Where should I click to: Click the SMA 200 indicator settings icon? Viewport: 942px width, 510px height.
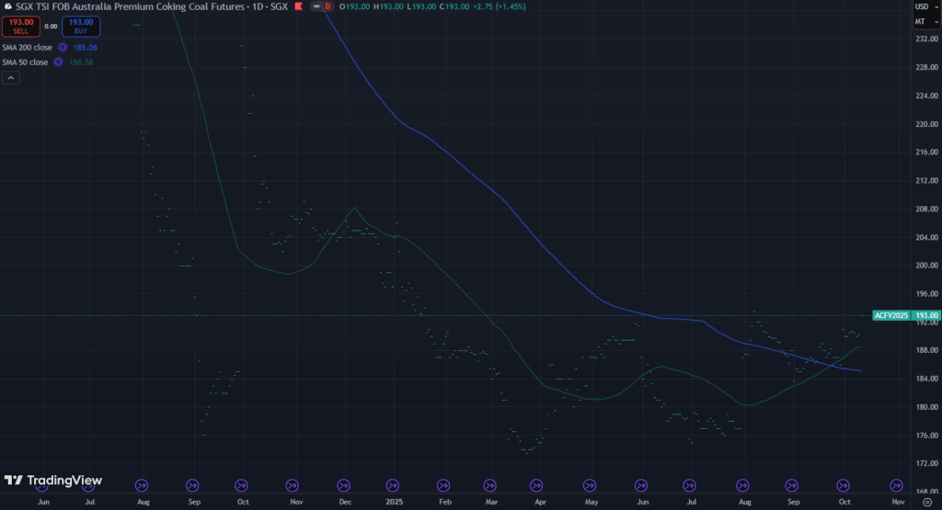pos(62,47)
